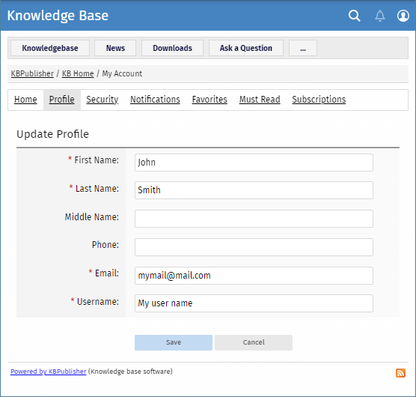Open the Downloads section

172,48
